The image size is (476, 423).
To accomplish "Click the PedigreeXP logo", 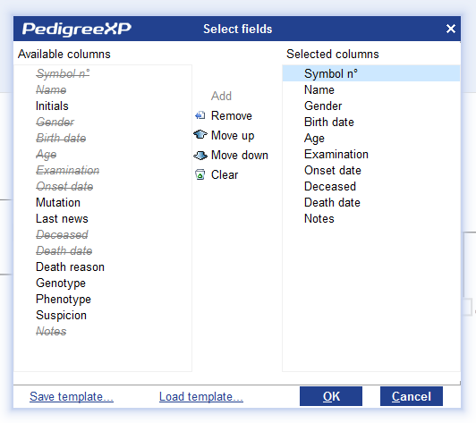I will 77,30.
